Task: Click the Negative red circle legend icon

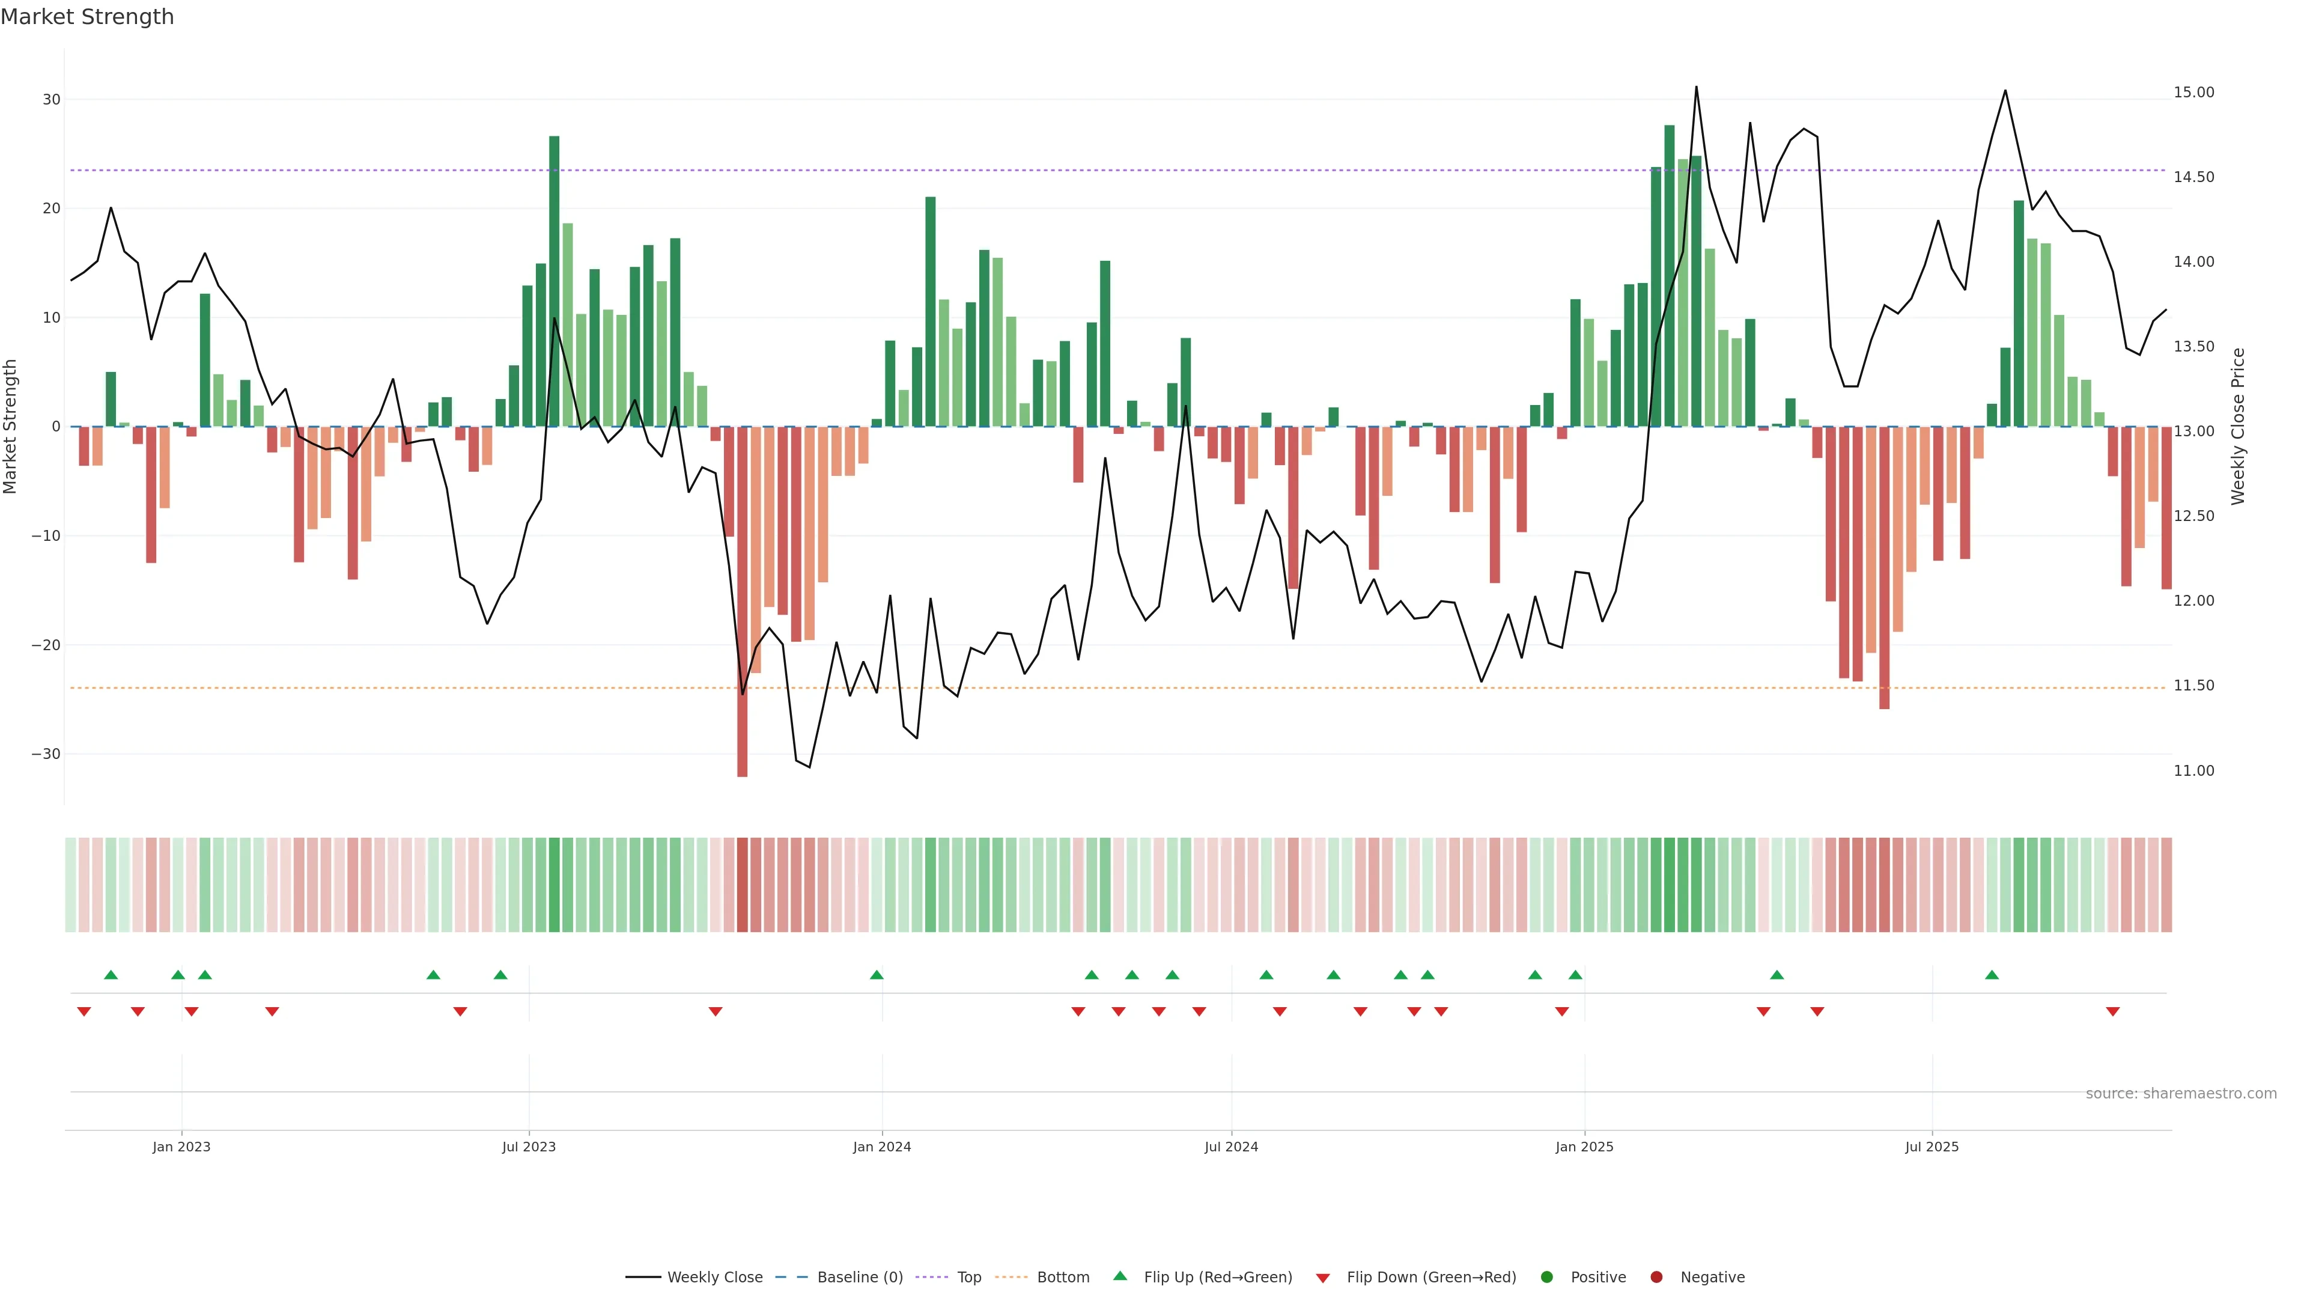Action: click(x=1656, y=1278)
